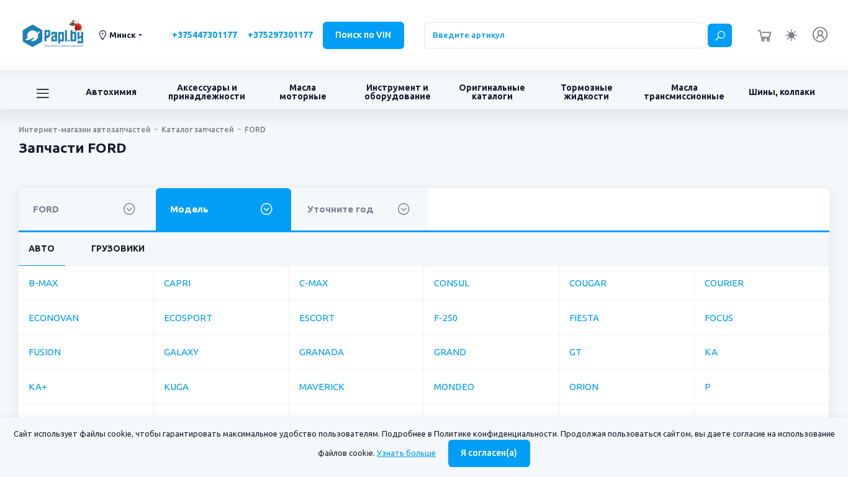Toggle the light/dark theme sun icon

coord(791,35)
